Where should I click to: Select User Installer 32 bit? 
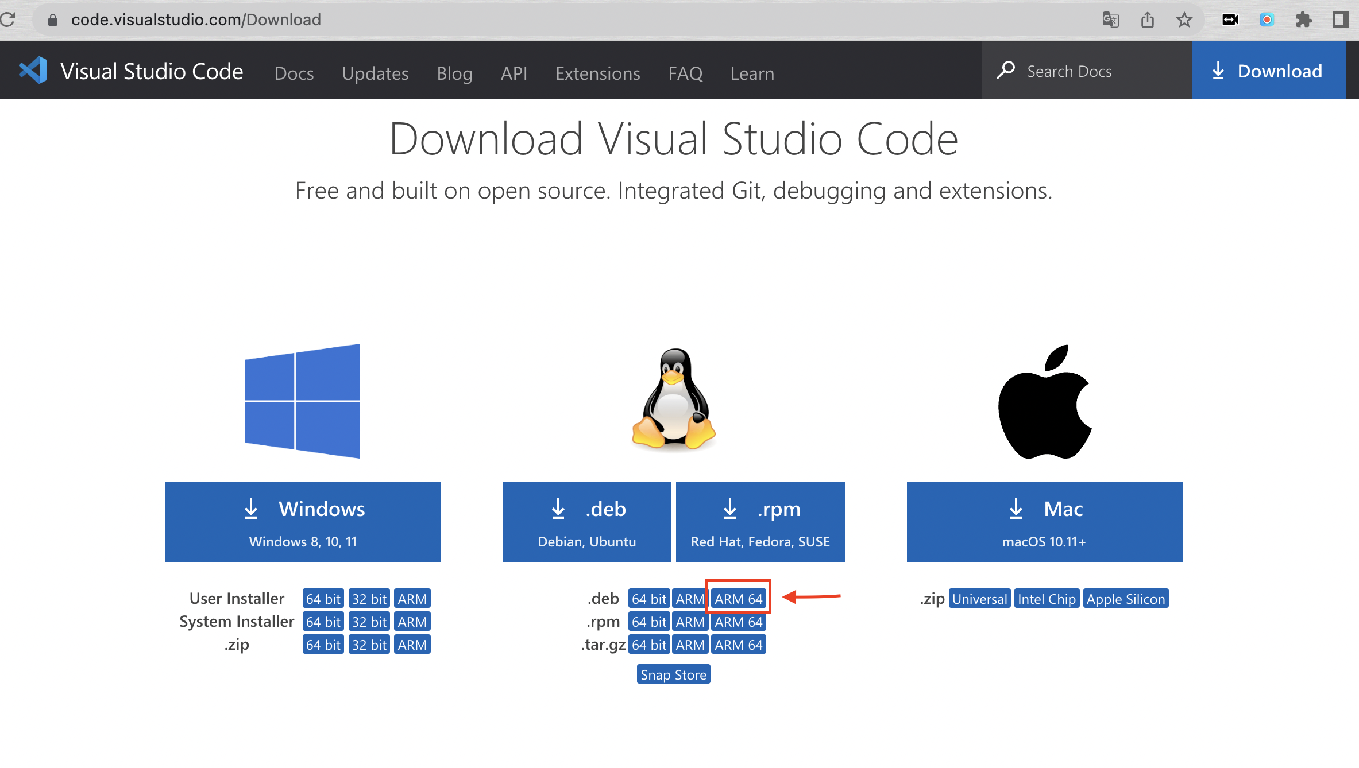(x=369, y=599)
